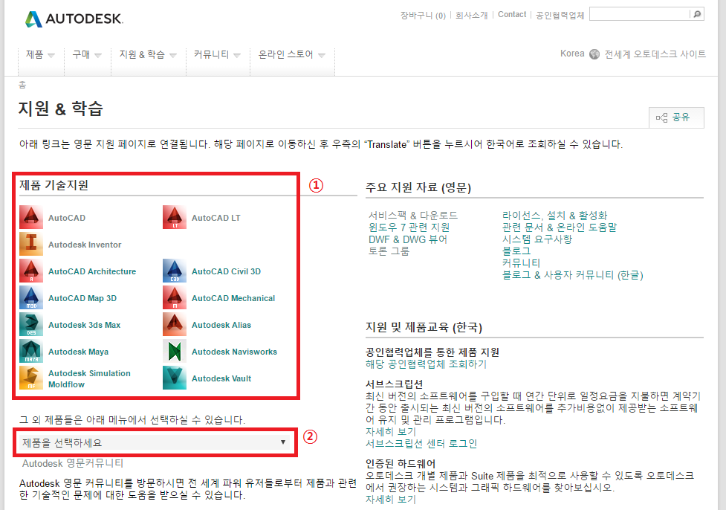Expand the 제품 navigation menu
This screenshot has width=726, height=510.
tap(40, 55)
